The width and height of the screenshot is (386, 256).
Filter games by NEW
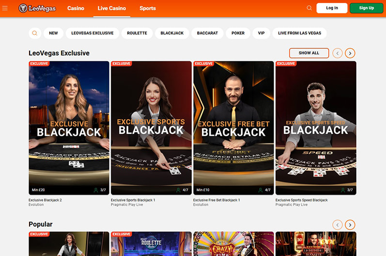[53, 33]
